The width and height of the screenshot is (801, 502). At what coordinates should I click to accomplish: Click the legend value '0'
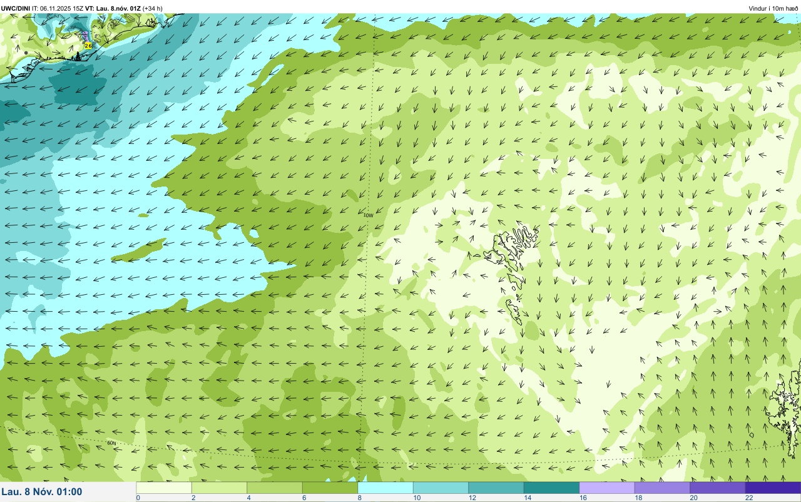pyautogui.click(x=138, y=498)
